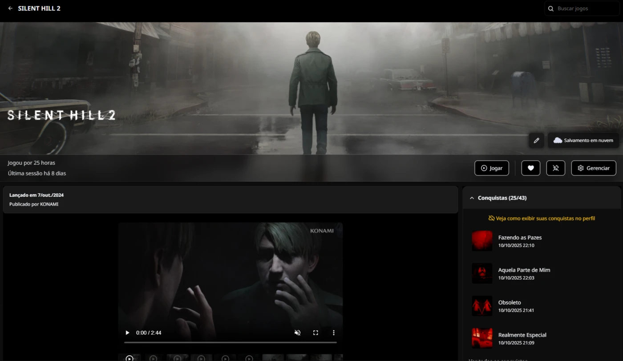Click the back arrow beside SILENT HILL 2
The width and height of the screenshot is (623, 361).
pos(10,8)
